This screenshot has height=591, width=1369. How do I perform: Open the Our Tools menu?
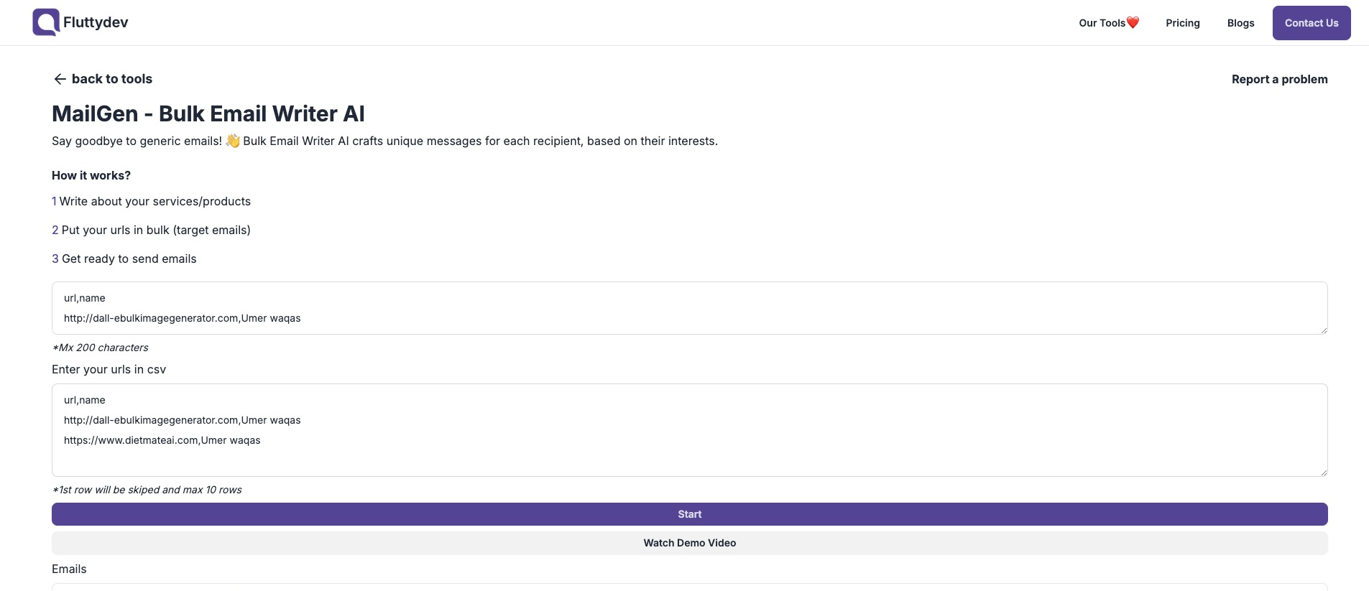[1109, 23]
